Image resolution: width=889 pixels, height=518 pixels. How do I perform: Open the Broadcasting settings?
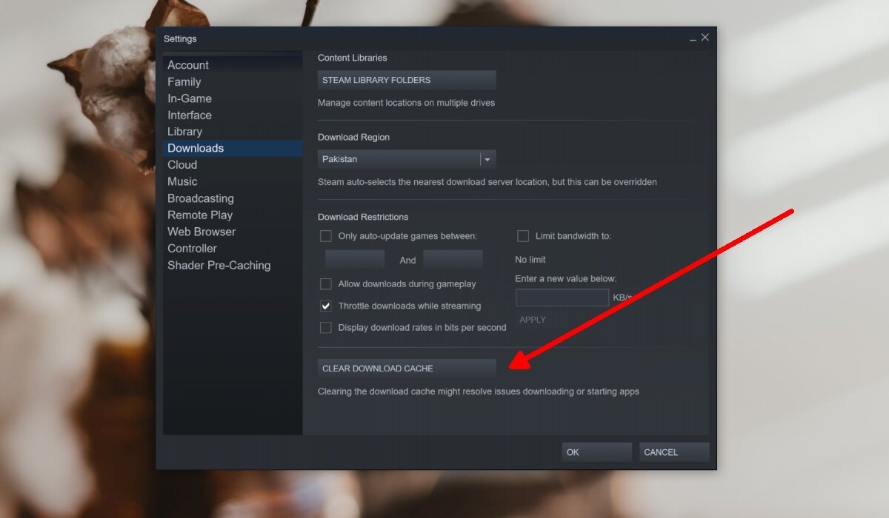200,198
